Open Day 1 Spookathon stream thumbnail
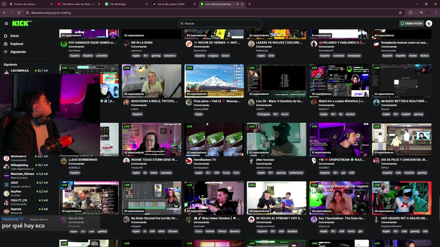Image resolution: width=440 pixels, height=247 pixels. coord(339,198)
